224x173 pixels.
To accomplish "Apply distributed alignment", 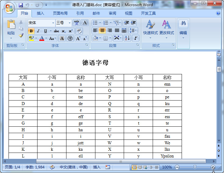I will [x=124, y=30].
